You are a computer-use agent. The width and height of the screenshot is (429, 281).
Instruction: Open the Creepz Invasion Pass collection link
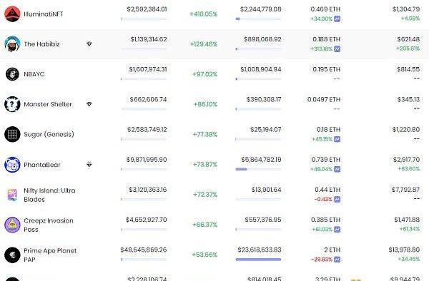49,225
